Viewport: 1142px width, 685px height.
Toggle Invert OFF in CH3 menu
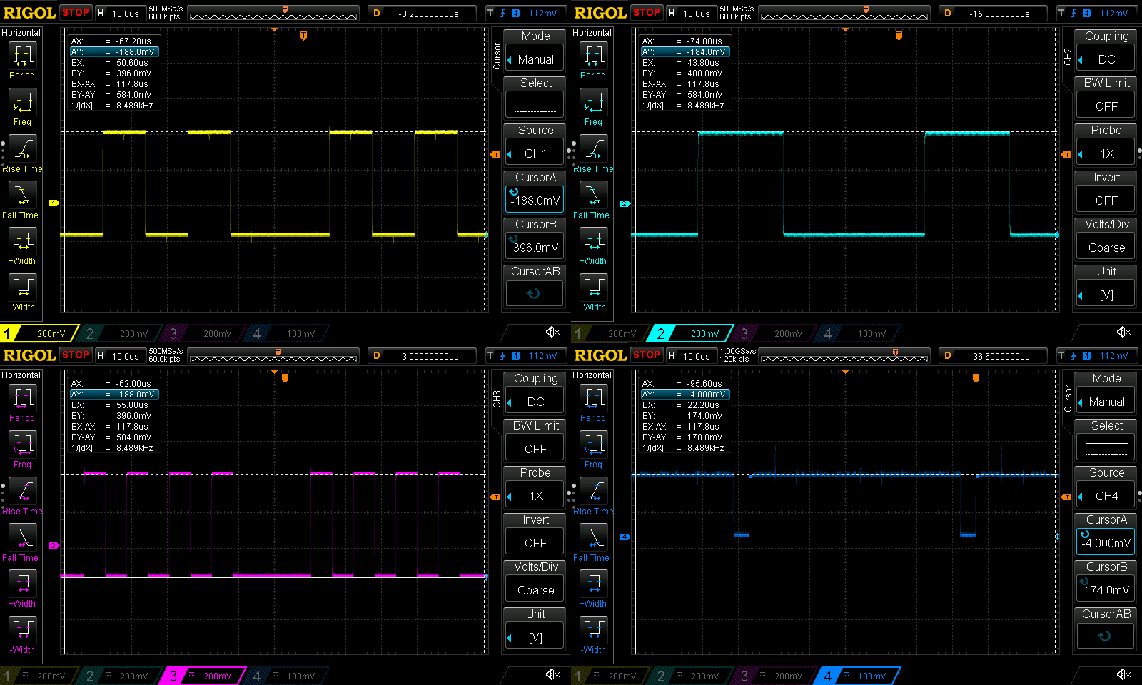[x=535, y=534]
